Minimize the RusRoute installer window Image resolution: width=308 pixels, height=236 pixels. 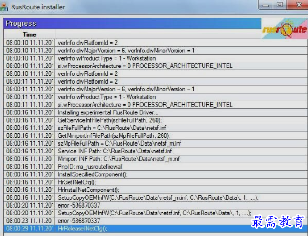pos(265,5)
